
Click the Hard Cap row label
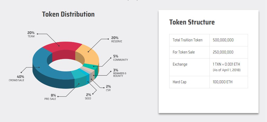(x=179, y=82)
